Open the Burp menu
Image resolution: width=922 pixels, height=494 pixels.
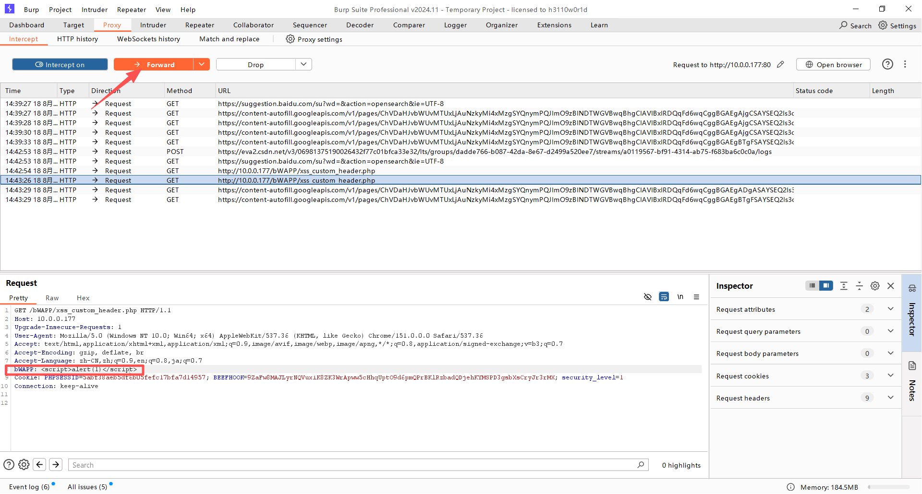[32, 10]
